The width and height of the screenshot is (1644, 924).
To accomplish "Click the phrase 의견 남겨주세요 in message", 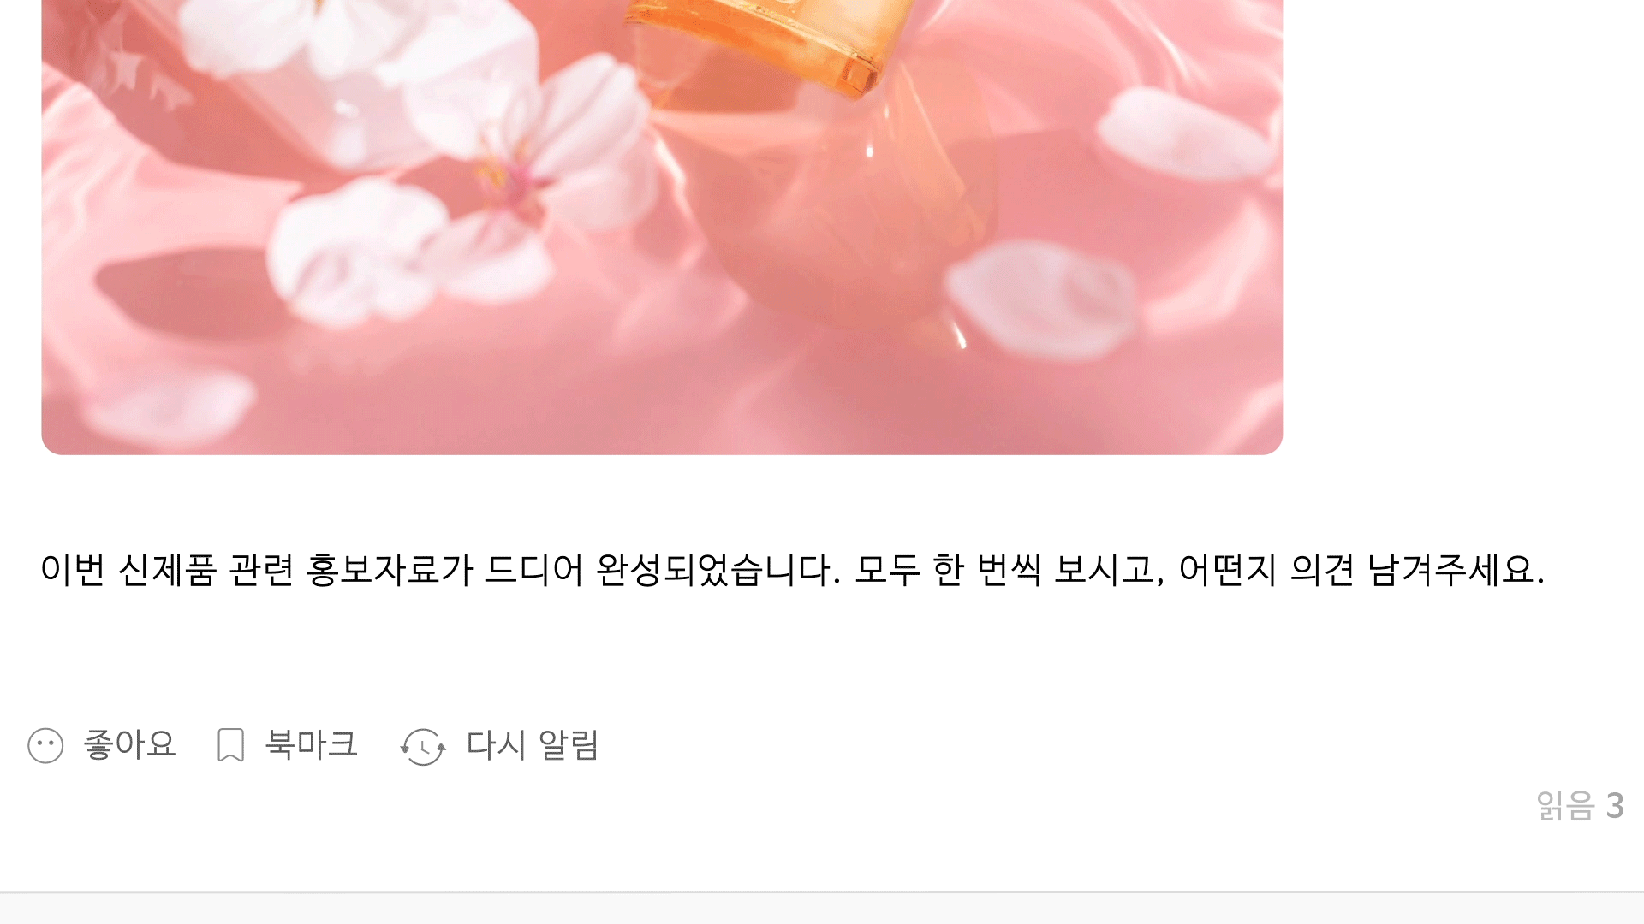I will click(x=1417, y=571).
